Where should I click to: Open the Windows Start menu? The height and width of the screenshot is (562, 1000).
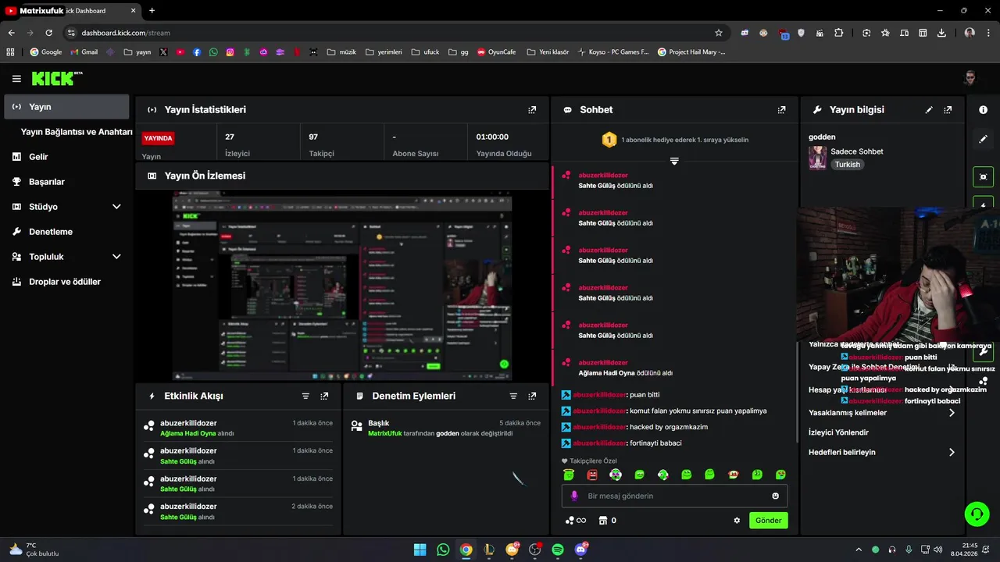[x=420, y=550]
